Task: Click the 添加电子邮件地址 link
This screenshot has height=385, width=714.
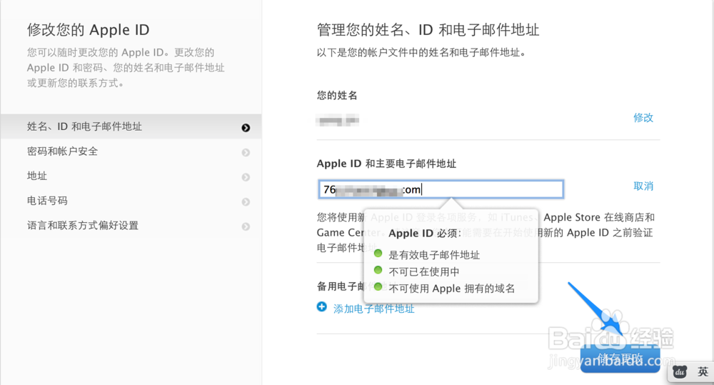Action: 374,309
